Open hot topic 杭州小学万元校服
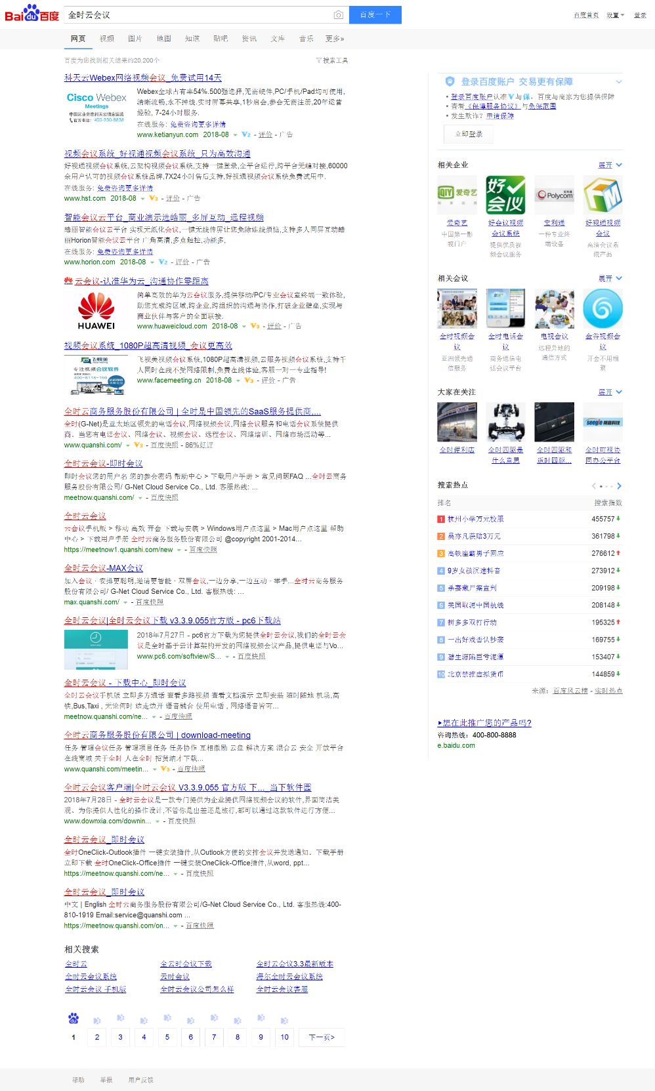The height and width of the screenshot is (1091, 655). coord(476,519)
